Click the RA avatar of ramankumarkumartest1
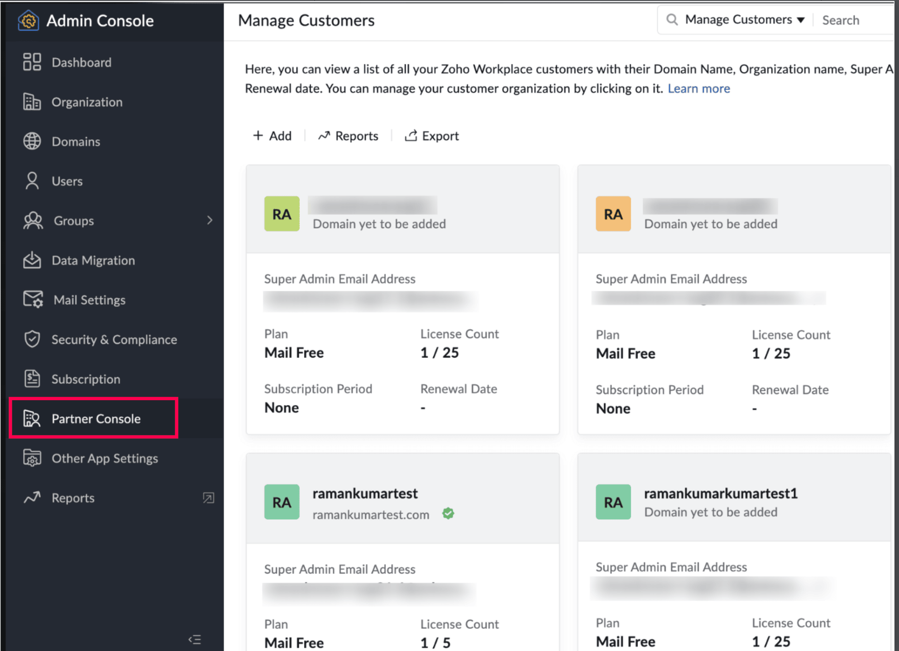This screenshot has height=651, width=899. [613, 502]
